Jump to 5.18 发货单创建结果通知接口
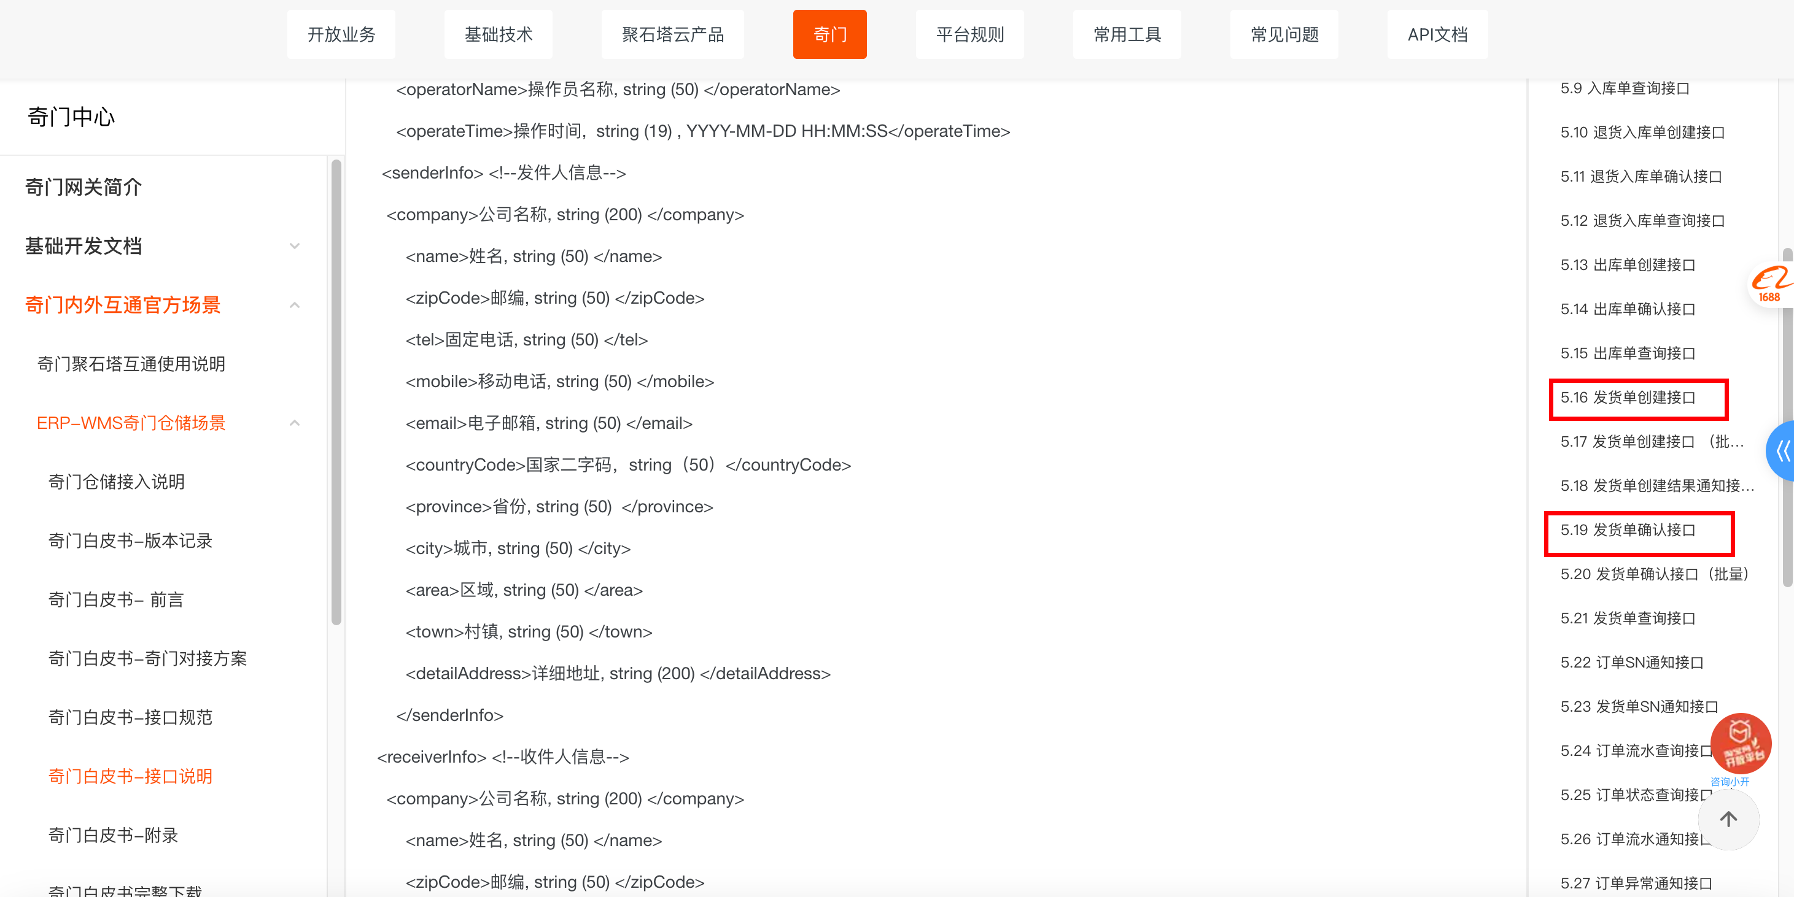The width and height of the screenshot is (1794, 897). coord(1658,486)
